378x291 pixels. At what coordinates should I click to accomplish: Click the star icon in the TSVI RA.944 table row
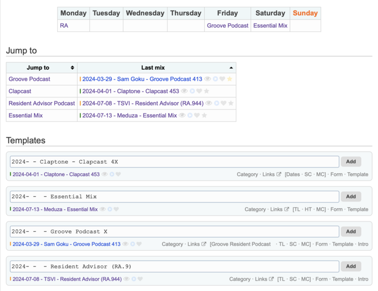point(231,103)
